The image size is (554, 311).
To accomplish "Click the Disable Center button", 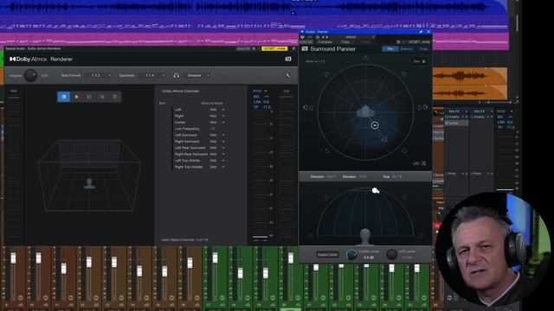I will pos(327,254).
